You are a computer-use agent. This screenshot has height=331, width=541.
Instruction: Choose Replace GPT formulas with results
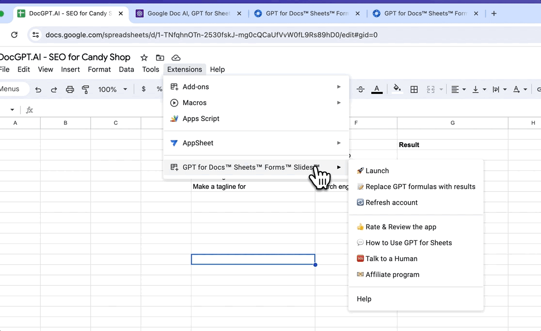tap(416, 187)
